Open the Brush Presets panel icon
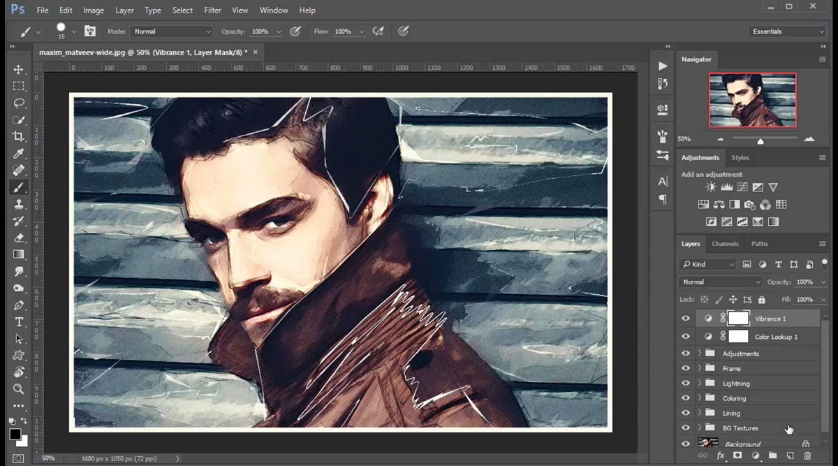The height and width of the screenshot is (466, 838). click(663, 155)
